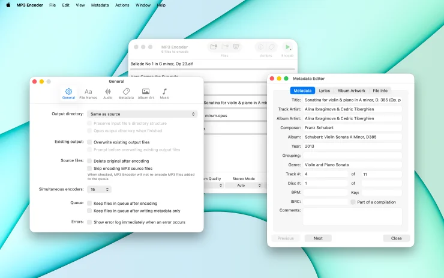The width and height of the screenshot is (444, 278).
Task: Select the Sonatina for violin & piano row in queue
Action: pyautogui.click(x=235, y=103)
